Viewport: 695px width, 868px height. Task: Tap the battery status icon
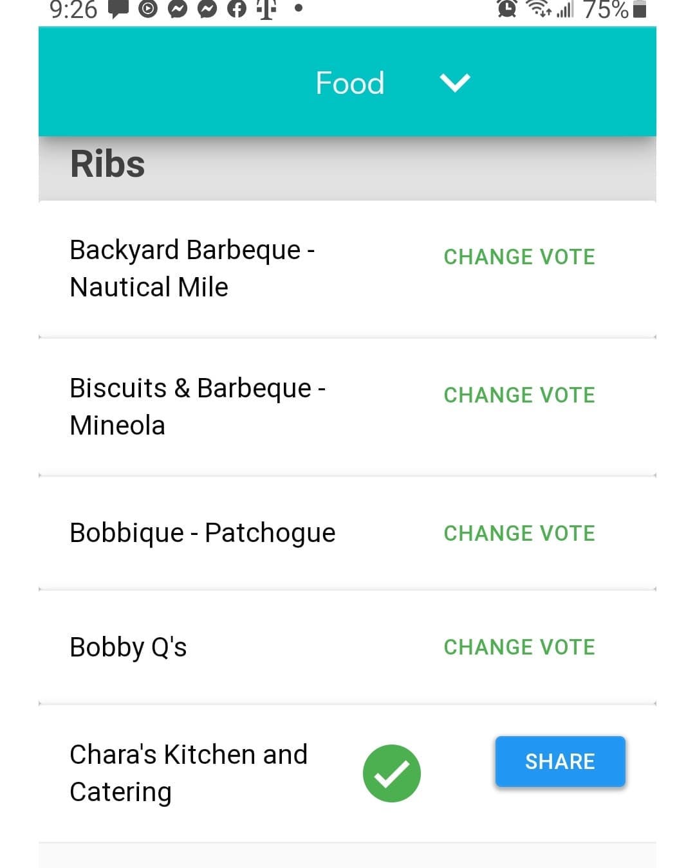click(x=639, y=9)
